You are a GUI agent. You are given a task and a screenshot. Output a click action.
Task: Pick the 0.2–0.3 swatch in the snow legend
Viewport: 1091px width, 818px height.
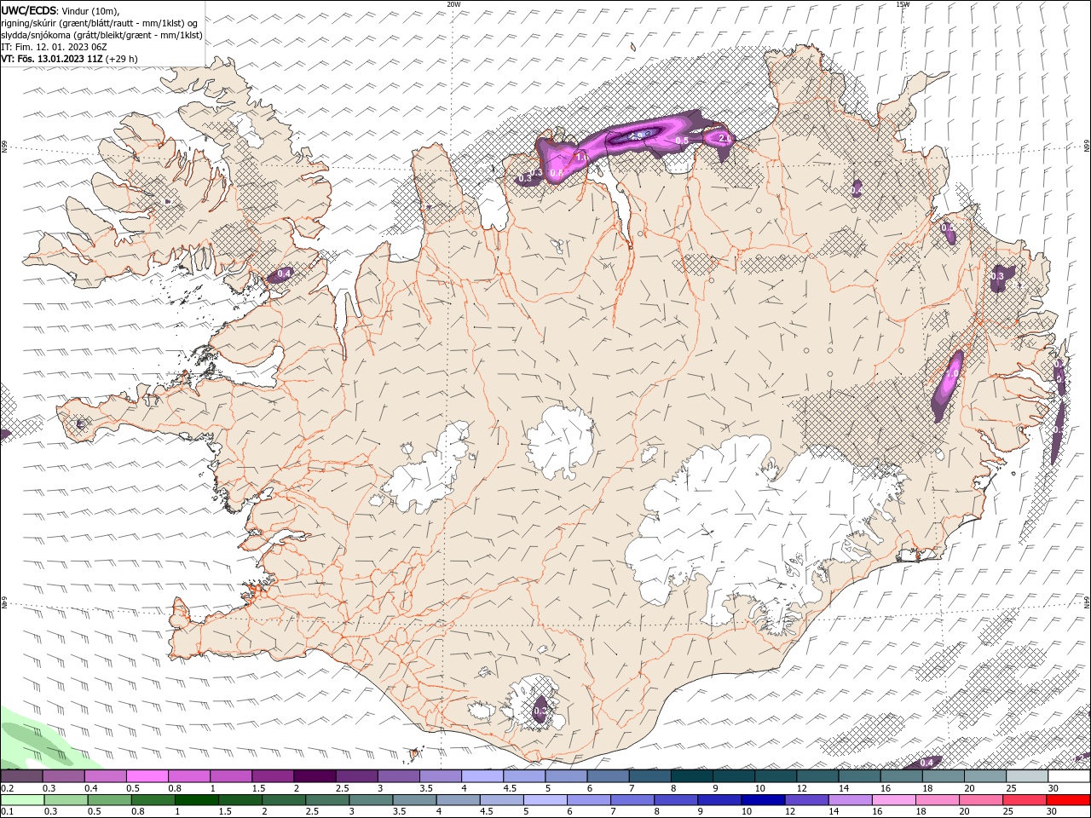pyautogui.click(x=21, y=776)
